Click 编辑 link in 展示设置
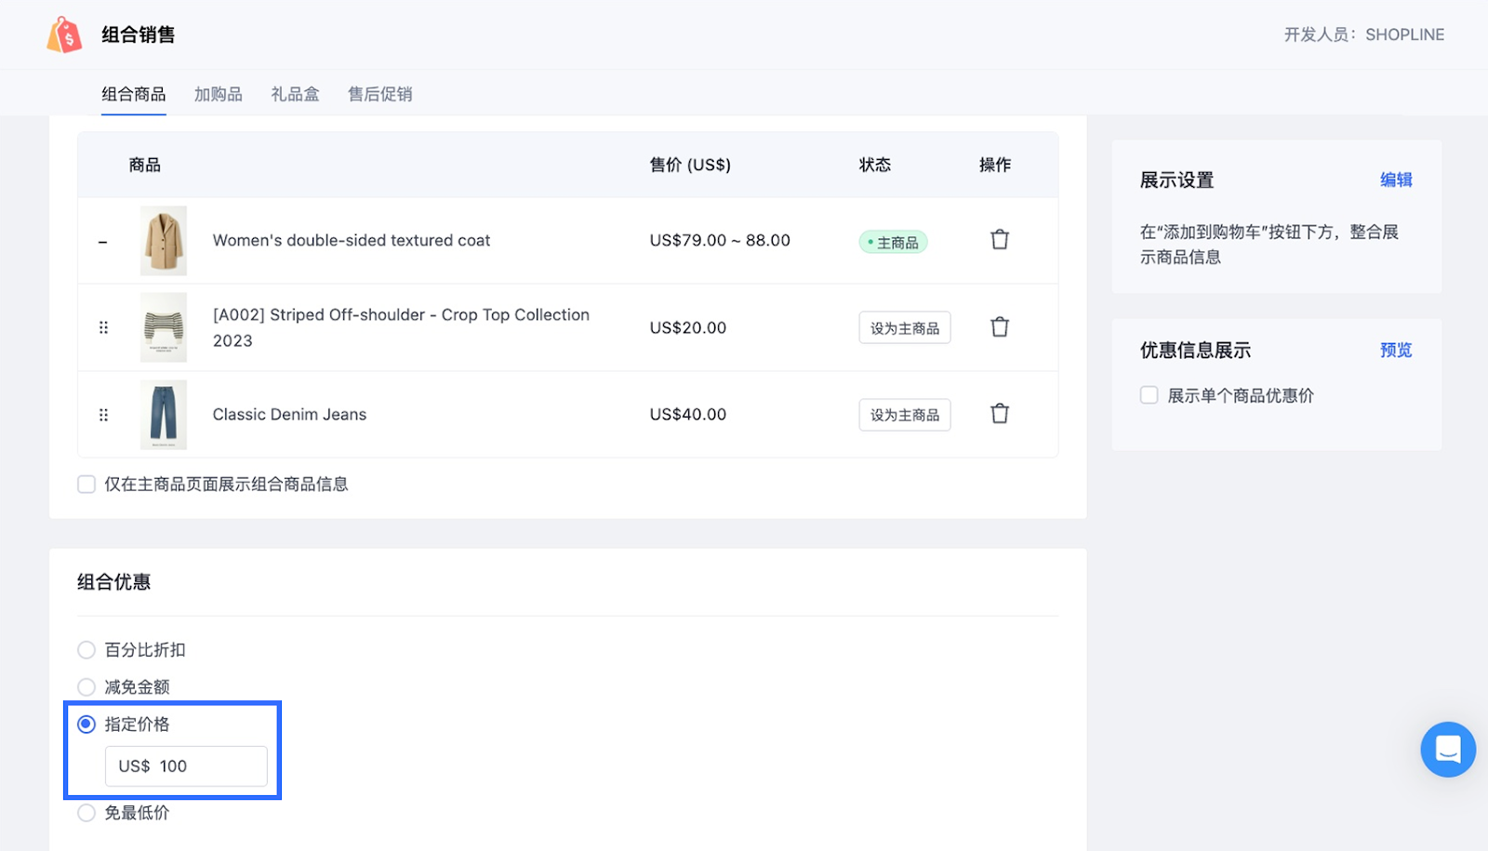The height and width of the screenshot is (851, 1488). click(1395, 180)
